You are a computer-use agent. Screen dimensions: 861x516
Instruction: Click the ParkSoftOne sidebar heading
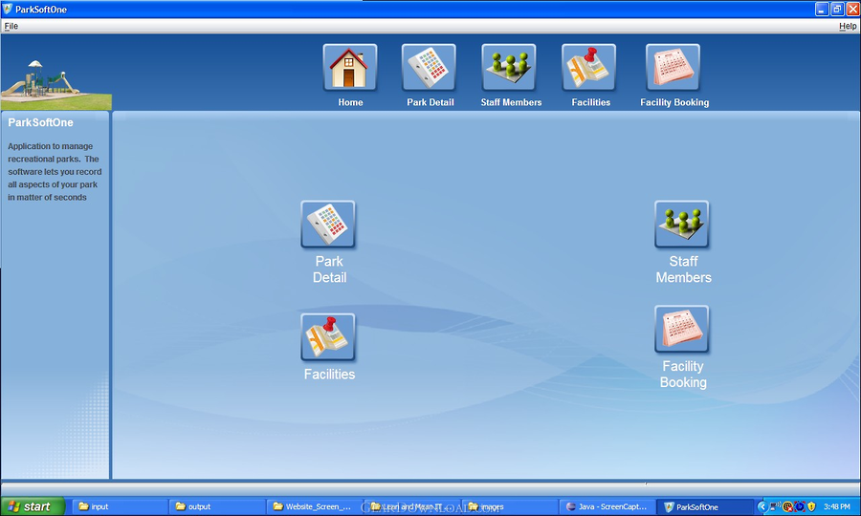[41, 123]
